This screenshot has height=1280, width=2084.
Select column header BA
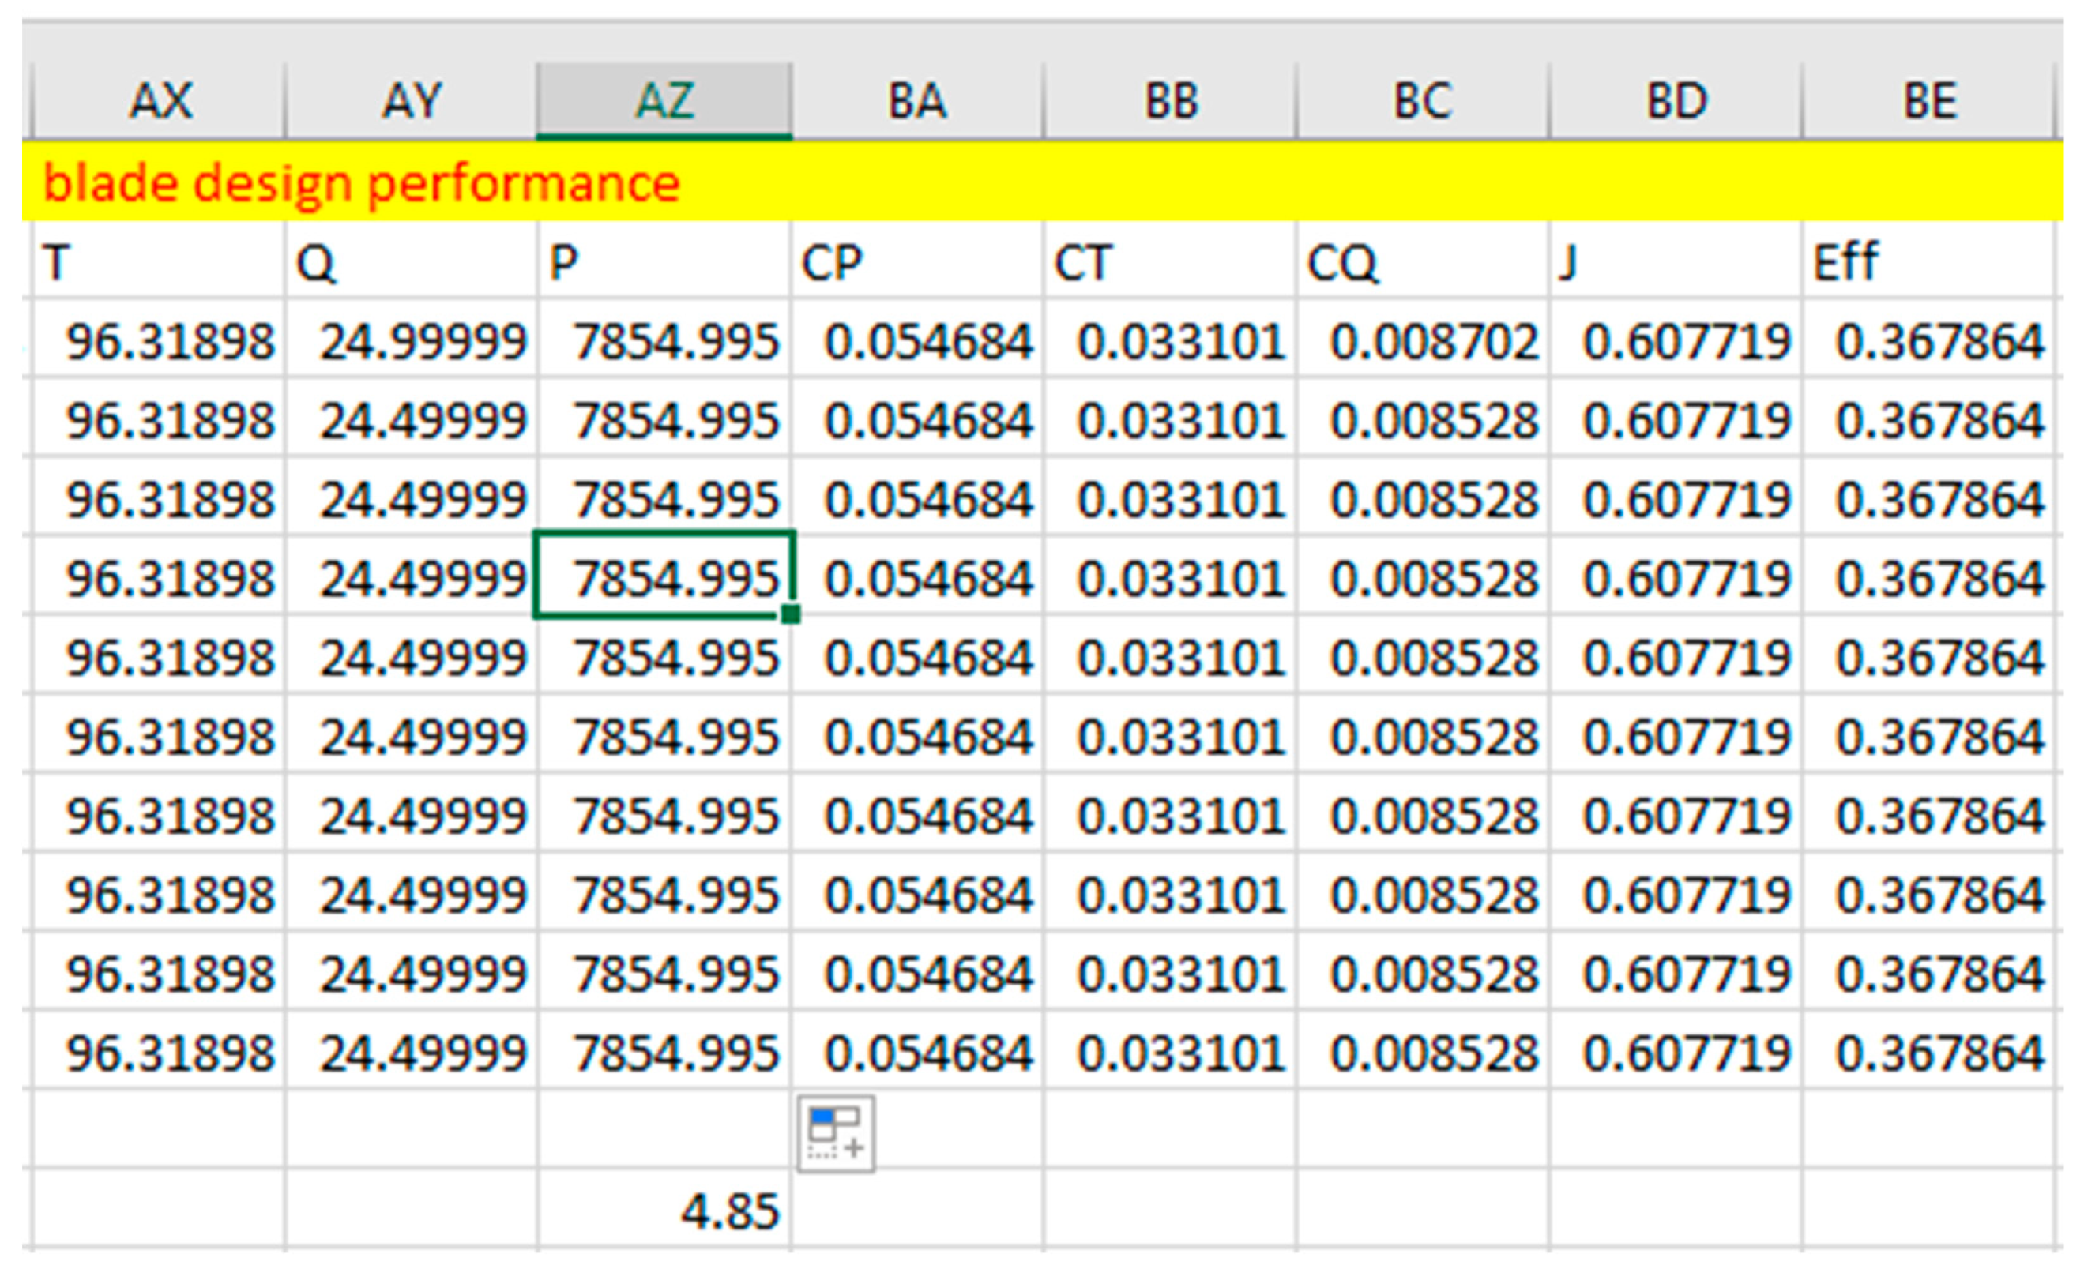[916, 101]
